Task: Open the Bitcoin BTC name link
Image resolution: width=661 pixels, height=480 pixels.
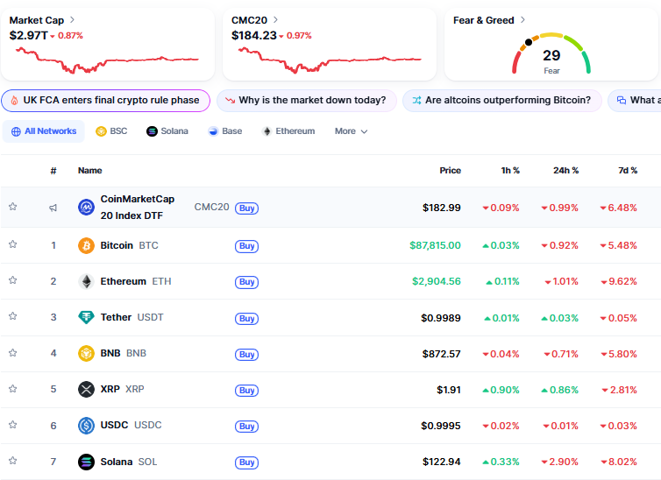Action: (x=129, y=245)
